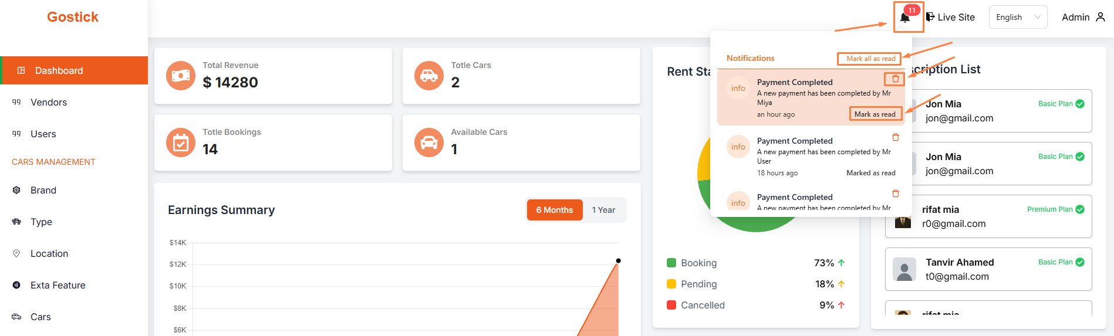Click Mark all as read
This screenshot has width=1114, height=336.
click(x=870, y=59)
